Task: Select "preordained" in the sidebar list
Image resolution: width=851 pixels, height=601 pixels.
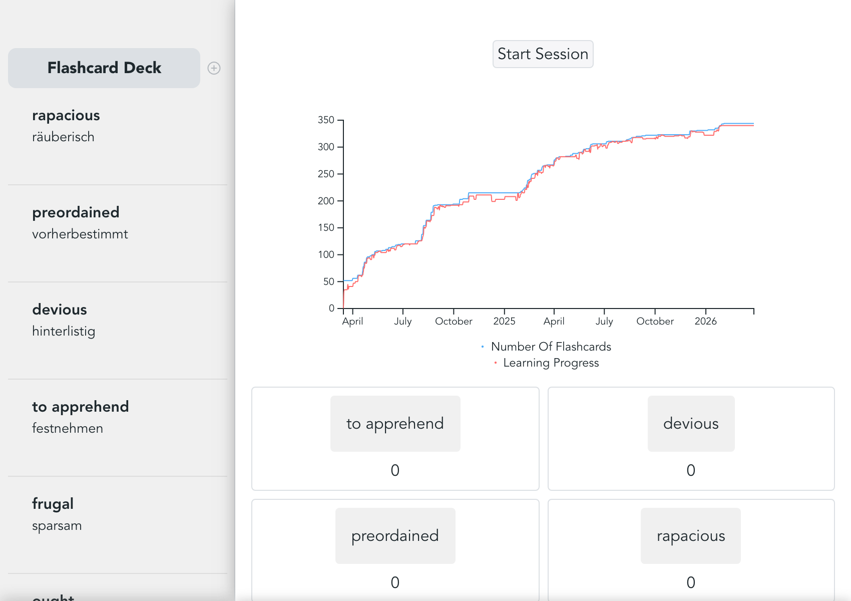Action: (x=76, y=212)
